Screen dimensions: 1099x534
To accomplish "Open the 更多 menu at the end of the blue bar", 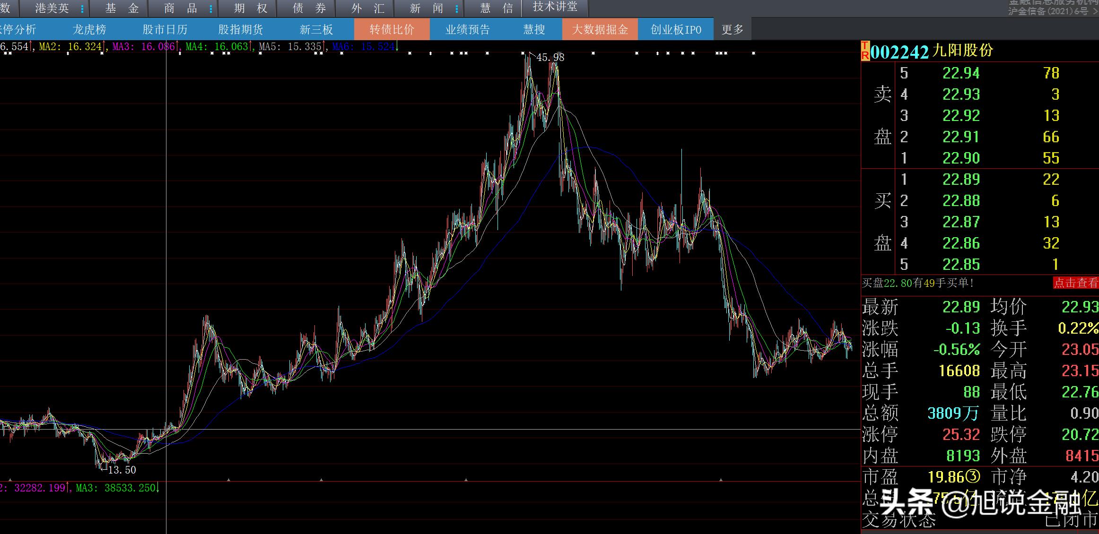I will [x=732, y=29].
